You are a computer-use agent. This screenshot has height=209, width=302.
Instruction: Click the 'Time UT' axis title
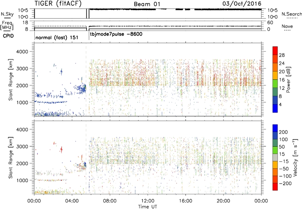coord(148,207)
